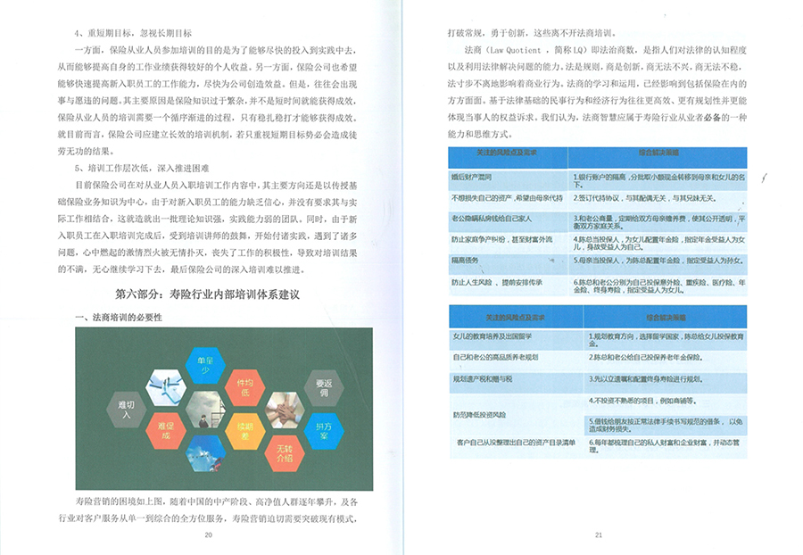Click heading 第六部分:寿险行业内部培训体系建议

(x=207, y=294)
